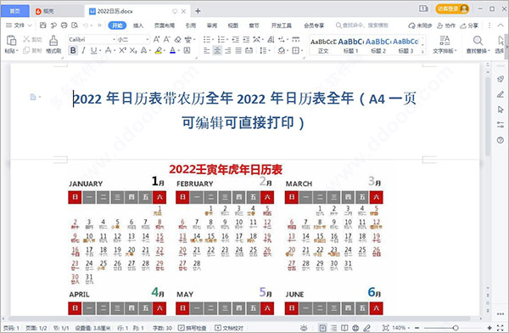
Task: Open the bullet list dropdown
Action: [213, 40]
